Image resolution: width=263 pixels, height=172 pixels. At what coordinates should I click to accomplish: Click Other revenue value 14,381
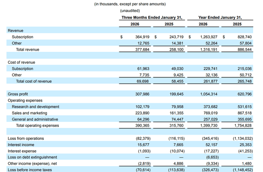177,43
